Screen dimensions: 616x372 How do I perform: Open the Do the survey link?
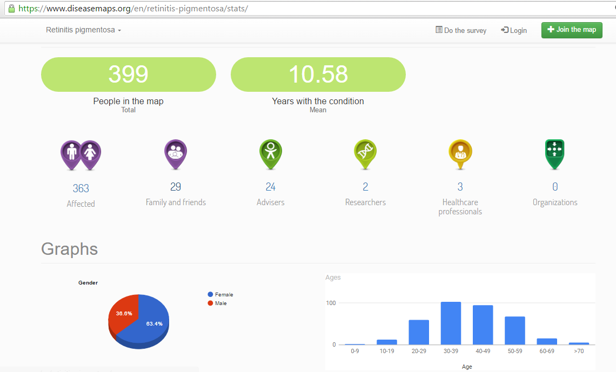tap(461, 30)
